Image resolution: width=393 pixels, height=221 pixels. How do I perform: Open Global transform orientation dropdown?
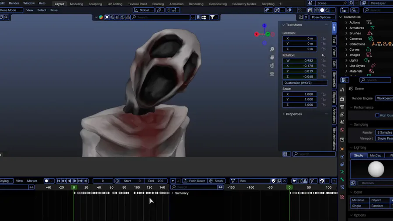[x=144, y=10]
